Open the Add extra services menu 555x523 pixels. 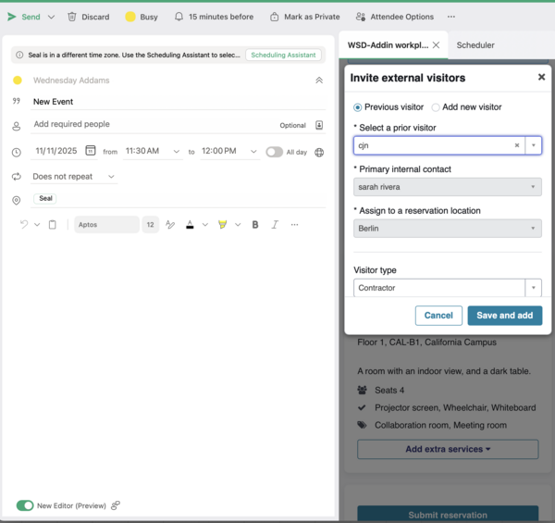pos(448,449)
